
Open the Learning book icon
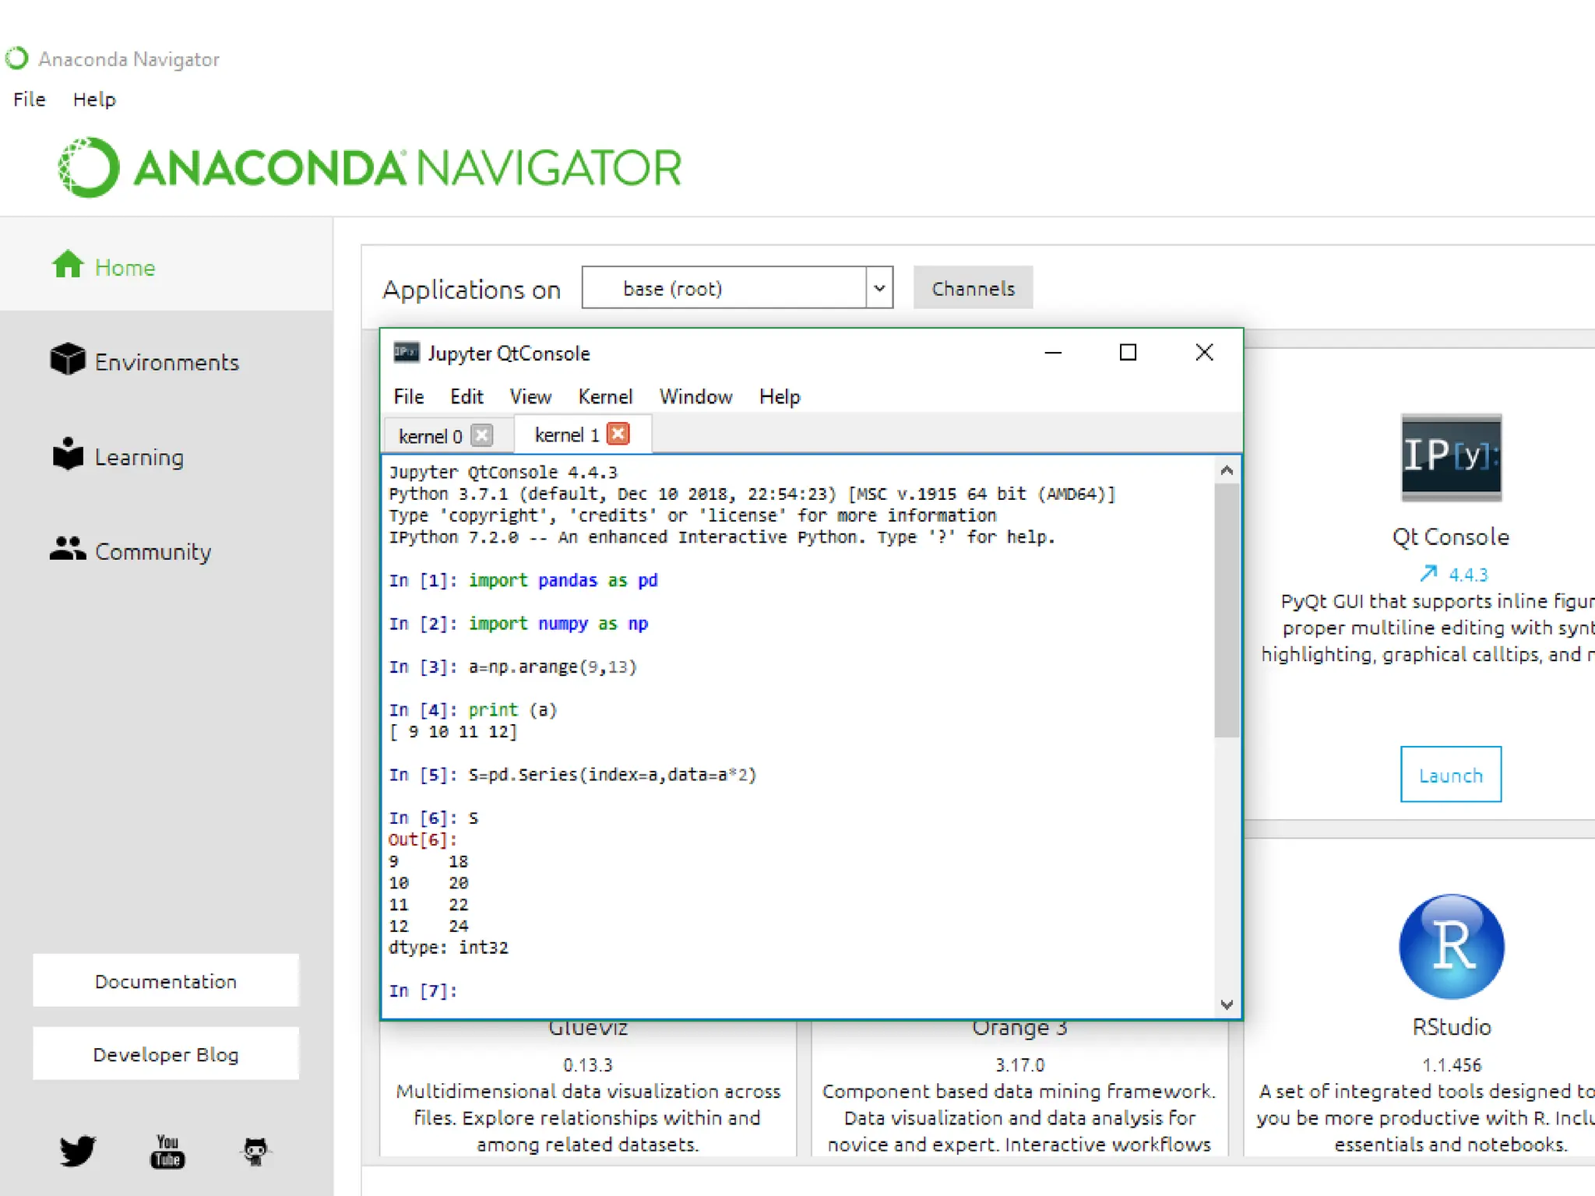click(x=68, y=454)
